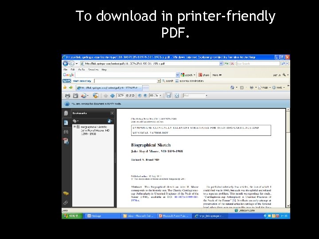Screen dimensions: 319x239
Task: Click the Favorites star icon
Action: click(65, 87)
